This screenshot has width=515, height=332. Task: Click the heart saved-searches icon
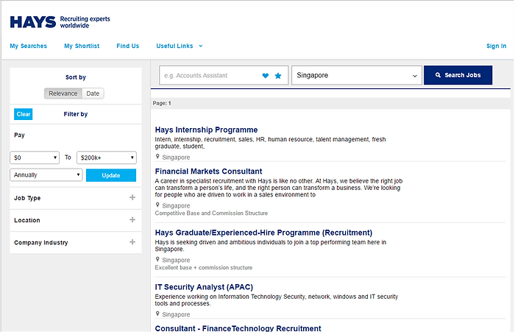point(266,76)
